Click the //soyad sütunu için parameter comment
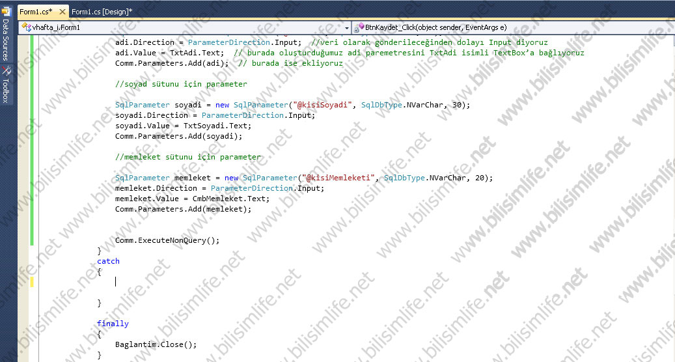 [x=181, y=85]
